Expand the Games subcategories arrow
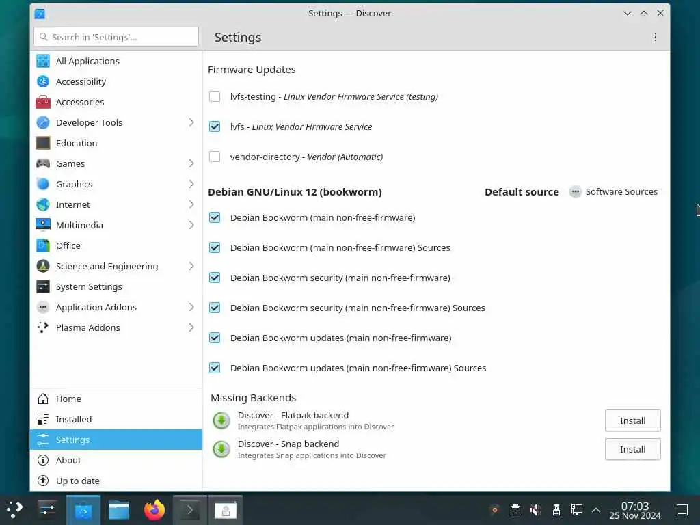 click(x=191, y=163)
